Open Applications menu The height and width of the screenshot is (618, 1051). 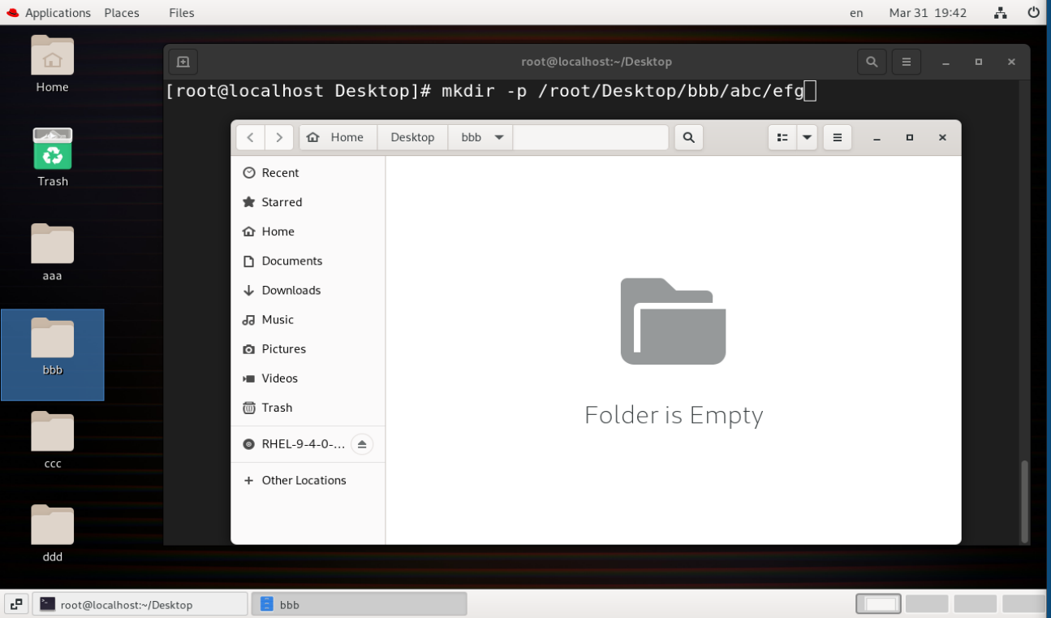49,12
